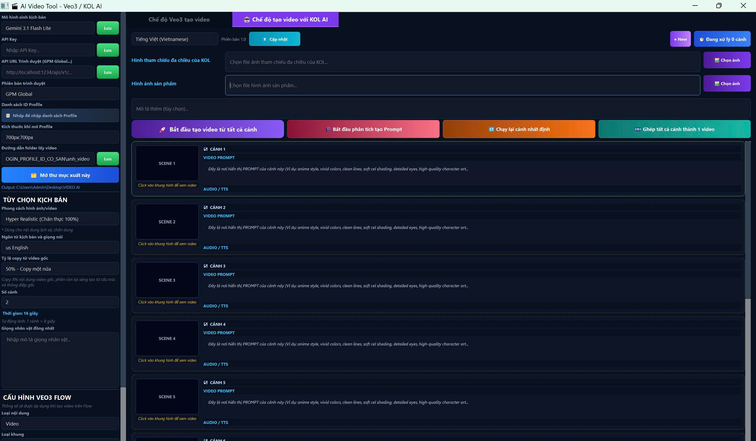Open the us English script language dropdown
Image resolution: width=756 pixels, height=441 pixels.
pos(60,248)
